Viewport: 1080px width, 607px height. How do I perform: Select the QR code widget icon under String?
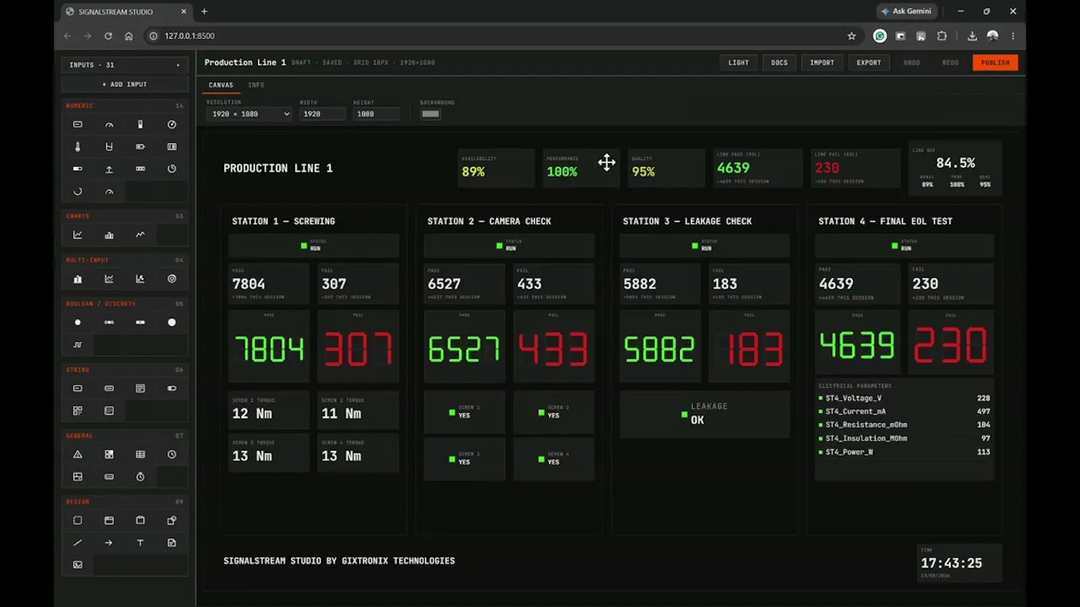(x=78, y=410)
